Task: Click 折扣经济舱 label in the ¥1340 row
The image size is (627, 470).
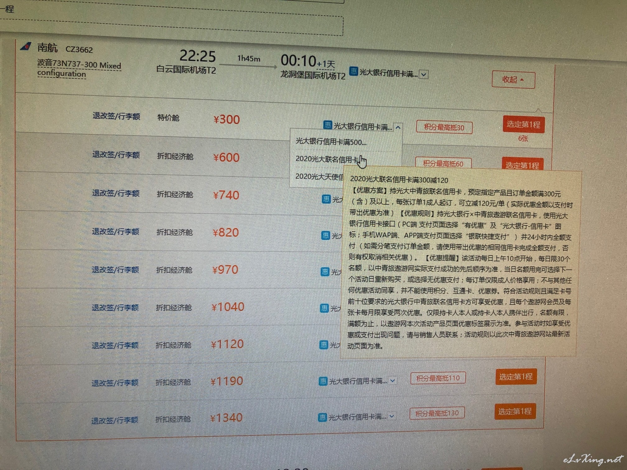Action: 173,419
